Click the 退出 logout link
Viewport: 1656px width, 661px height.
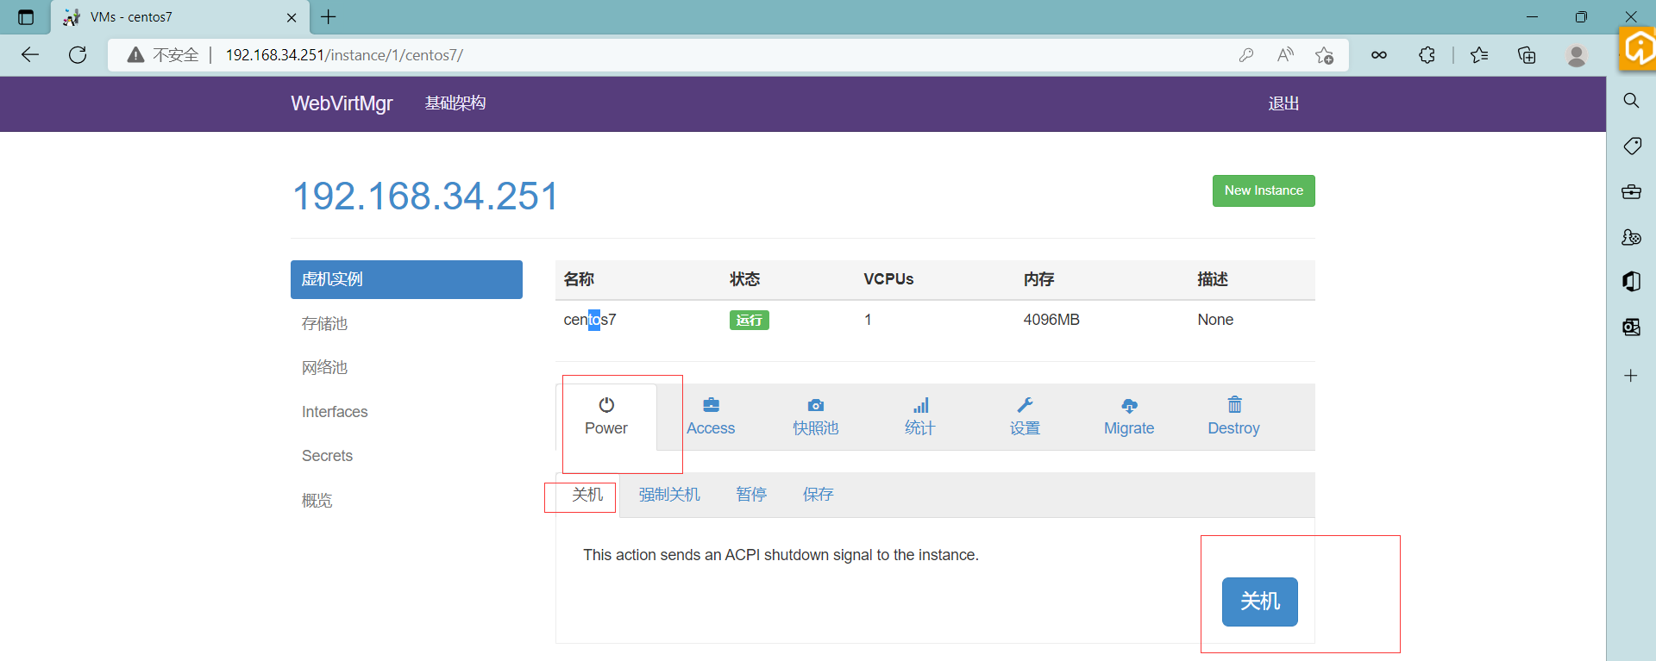coord(1283,103)
